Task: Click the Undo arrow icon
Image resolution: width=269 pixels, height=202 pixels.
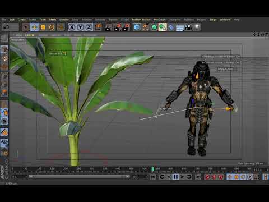Action: click(x=7, y=27)
